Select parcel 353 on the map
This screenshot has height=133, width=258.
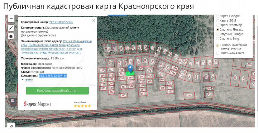143,94
